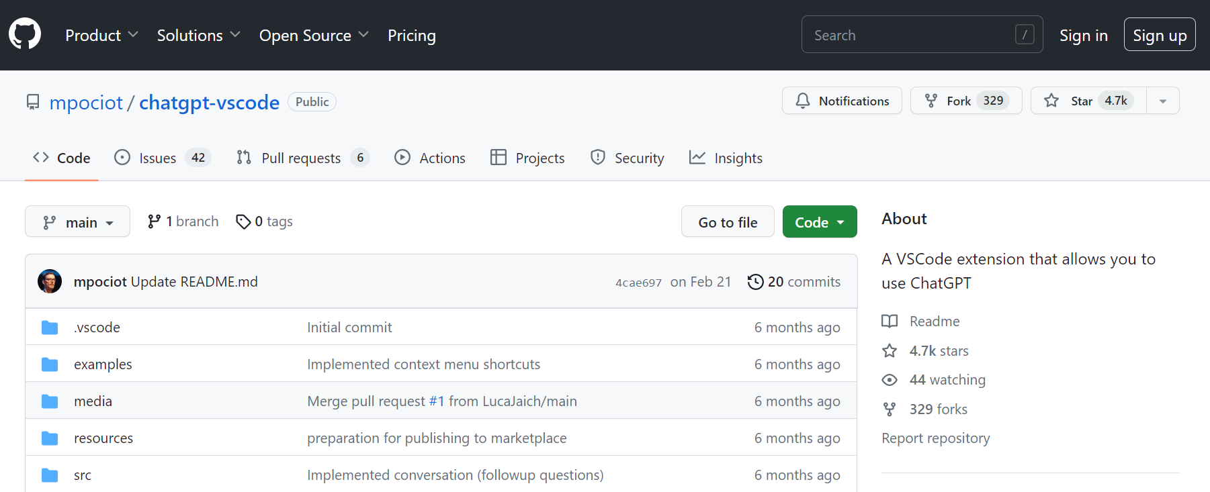Viewport: 1210px width, 492px height.
Task: Click the media folder icon
Action: tap(50, 401)
